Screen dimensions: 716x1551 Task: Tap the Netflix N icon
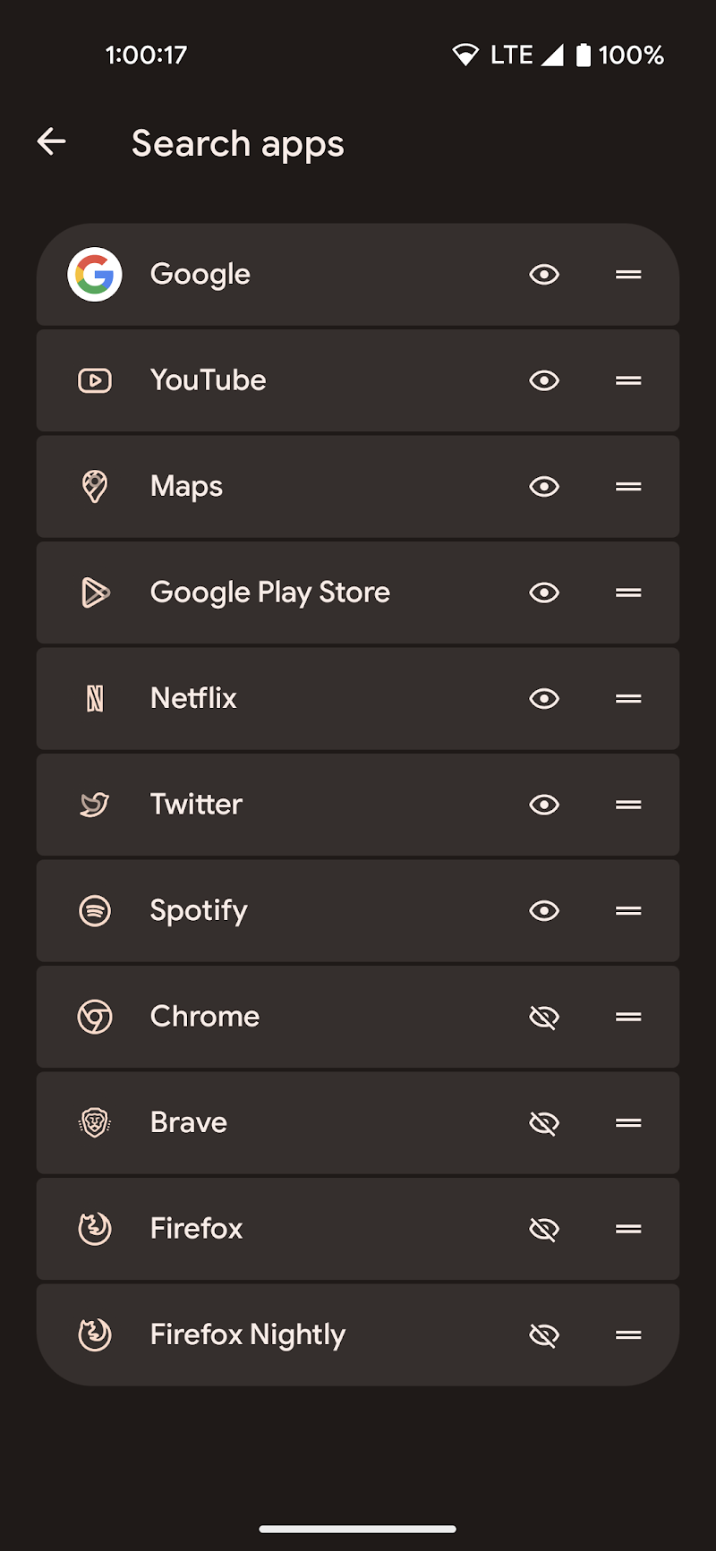[95, 699]
